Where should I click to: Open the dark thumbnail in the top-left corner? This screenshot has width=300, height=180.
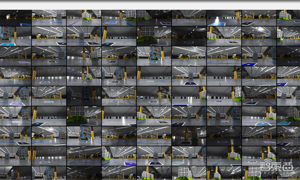pyautogui.click(x=16, y=18)
